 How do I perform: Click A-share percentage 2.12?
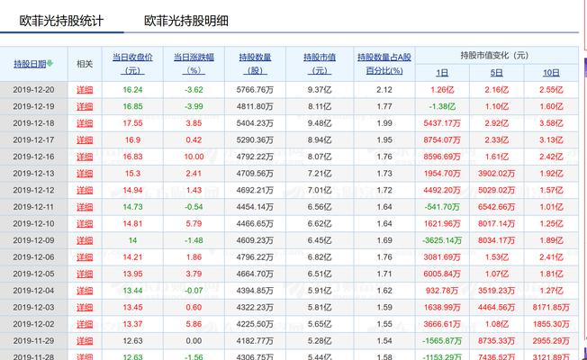384,90
